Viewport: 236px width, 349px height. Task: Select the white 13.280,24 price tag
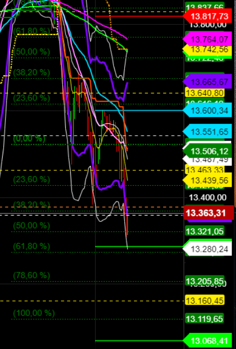(x=208, y=249)
